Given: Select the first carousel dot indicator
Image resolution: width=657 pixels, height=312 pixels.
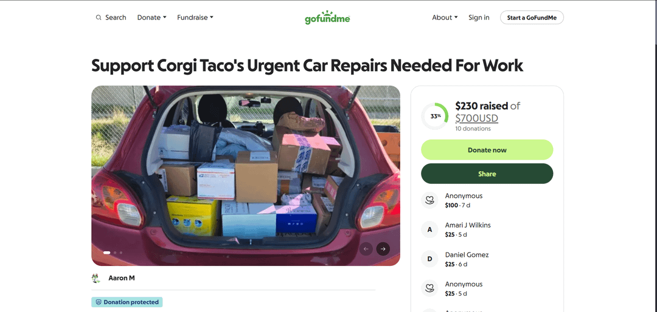Looking at the screenshot, I should pos(107,253).
